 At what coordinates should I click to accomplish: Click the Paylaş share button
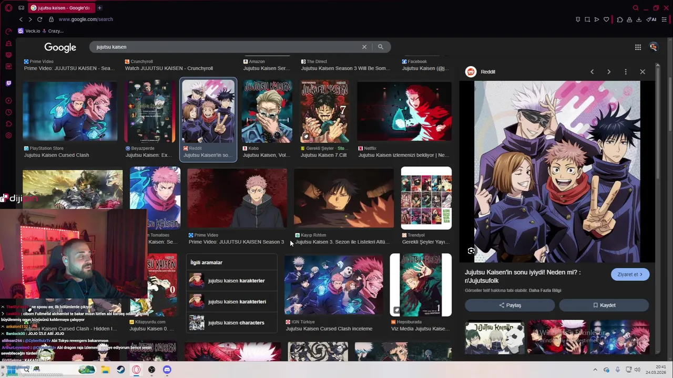[x=509, y=305]
